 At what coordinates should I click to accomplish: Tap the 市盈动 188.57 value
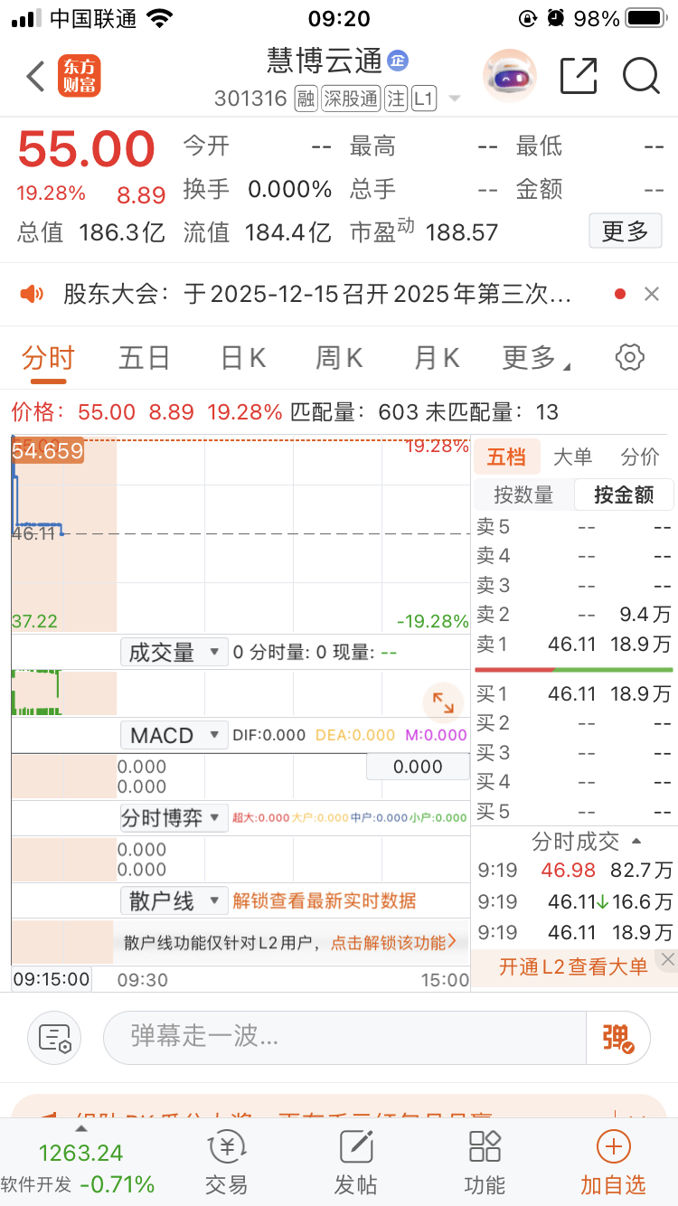pyautogui.click(x=462, y=232)
